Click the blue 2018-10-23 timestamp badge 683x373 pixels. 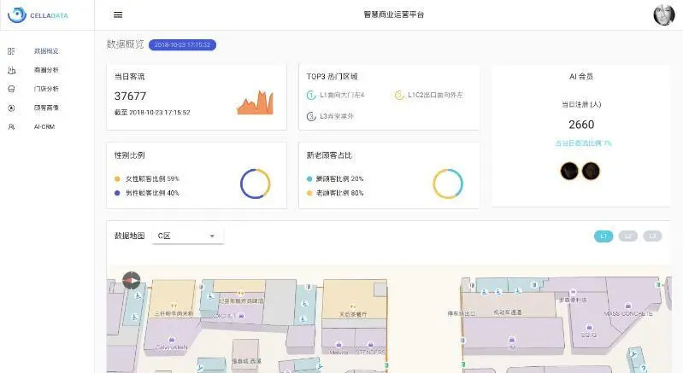click(x=182, y=44)
